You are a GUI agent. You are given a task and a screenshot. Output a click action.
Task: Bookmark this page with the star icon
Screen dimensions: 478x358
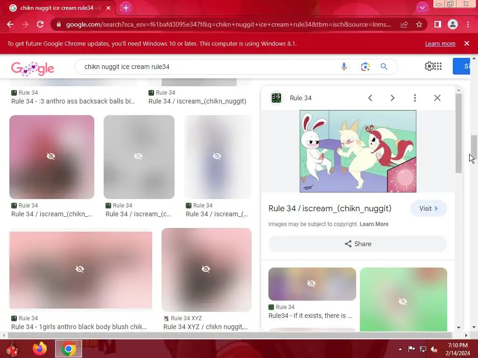click(419, 24)
